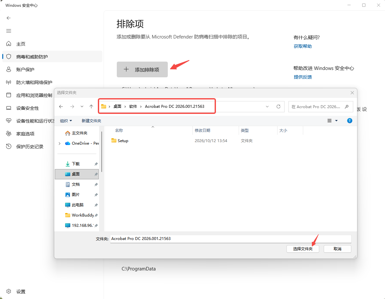Click the folder dialog forward arrow
Screen dimensions: 385x299
pos(72,107)
